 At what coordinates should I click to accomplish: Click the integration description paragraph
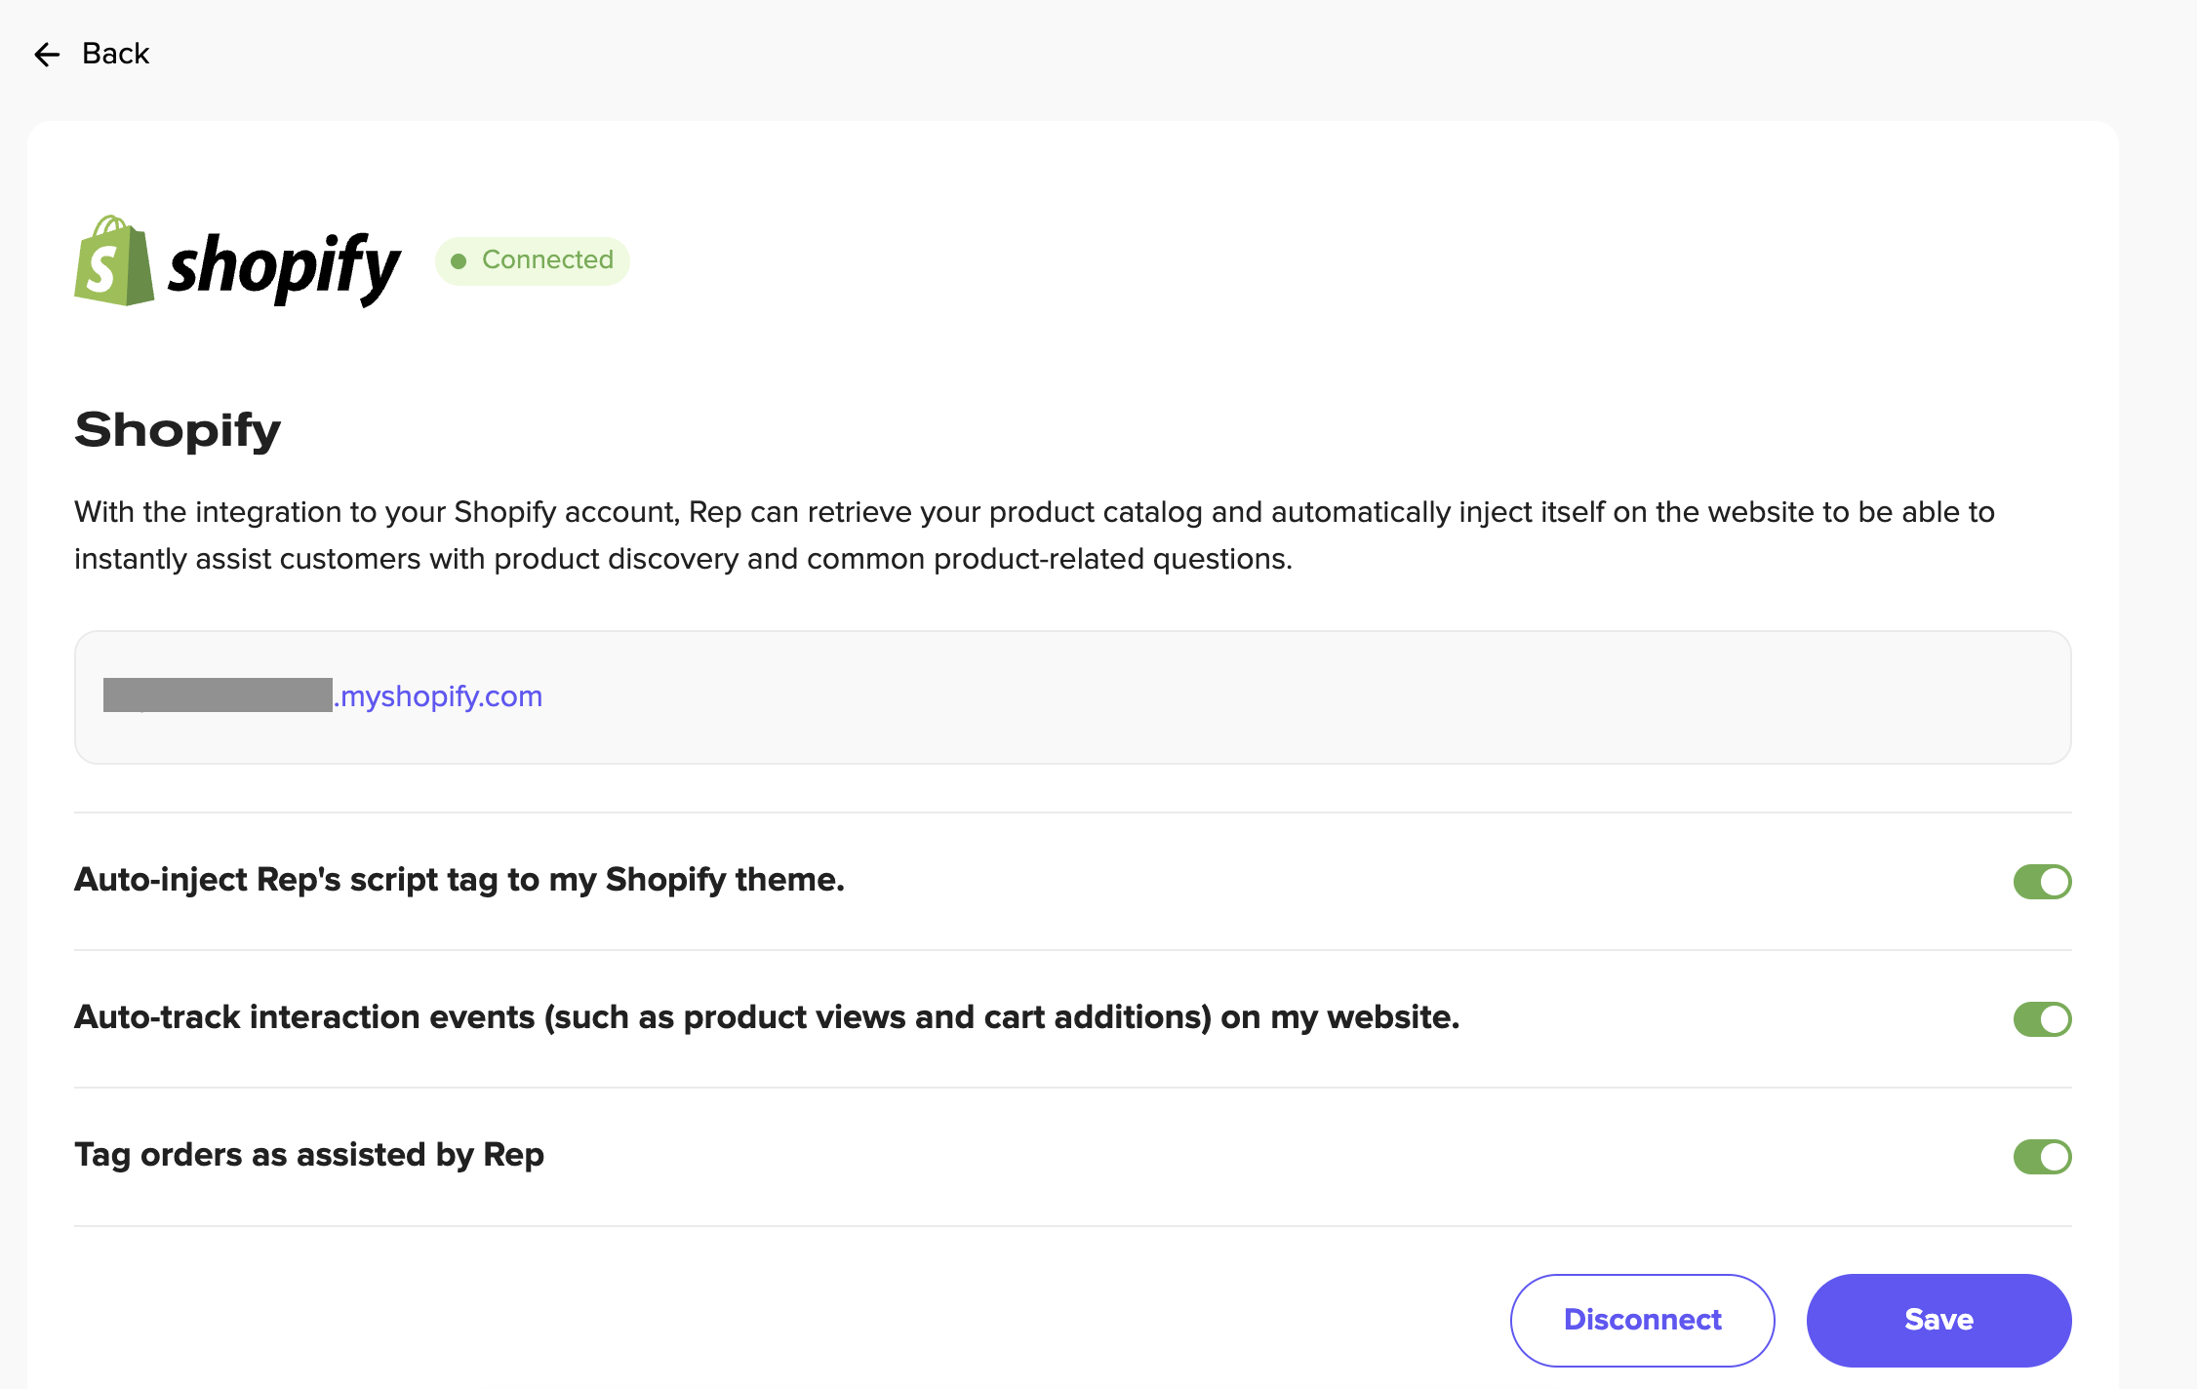[x=1034, y=535]
